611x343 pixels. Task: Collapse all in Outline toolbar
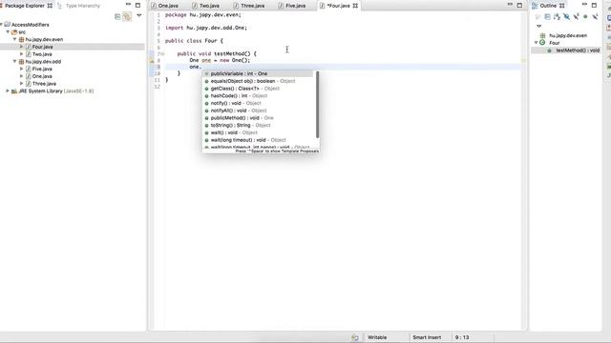(x=547, y=17)
